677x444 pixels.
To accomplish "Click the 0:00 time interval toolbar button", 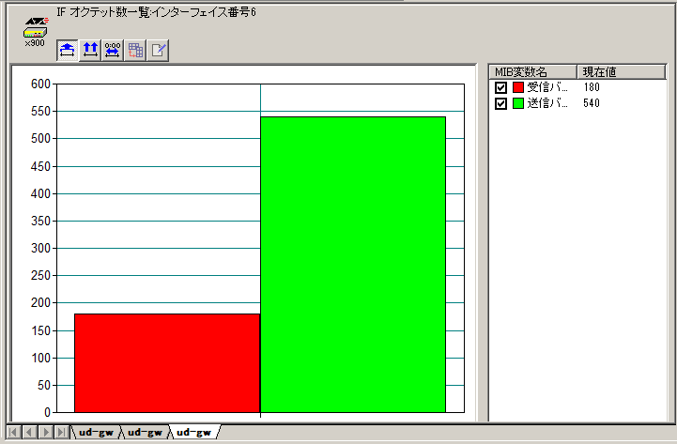I will (x=113, y=50).
